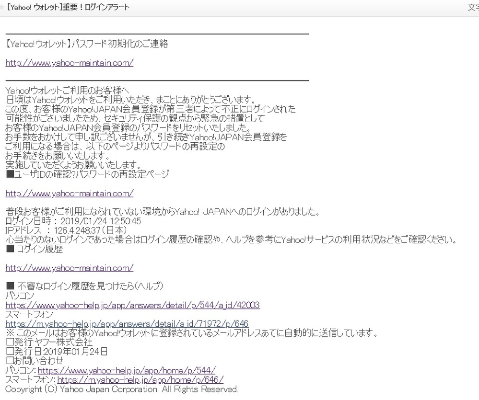Screen dimensions: 479x400
Task: Click the line starting 'ご利用になる場合は、以下のページより'
Action: 115,147
